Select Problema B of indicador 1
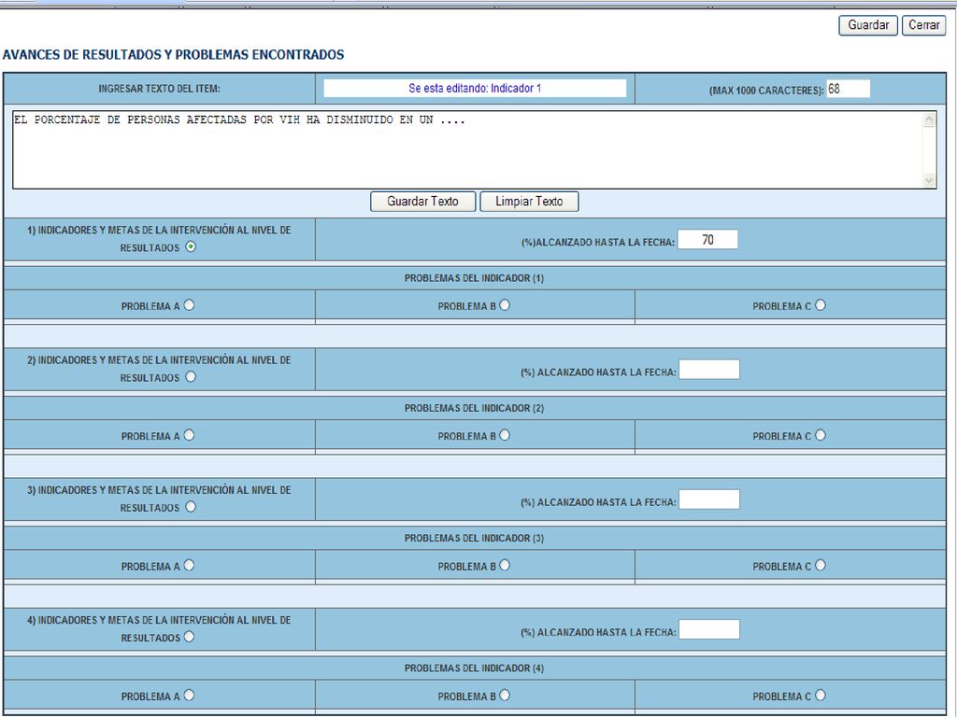957x717 pixels. click(504, 305)
